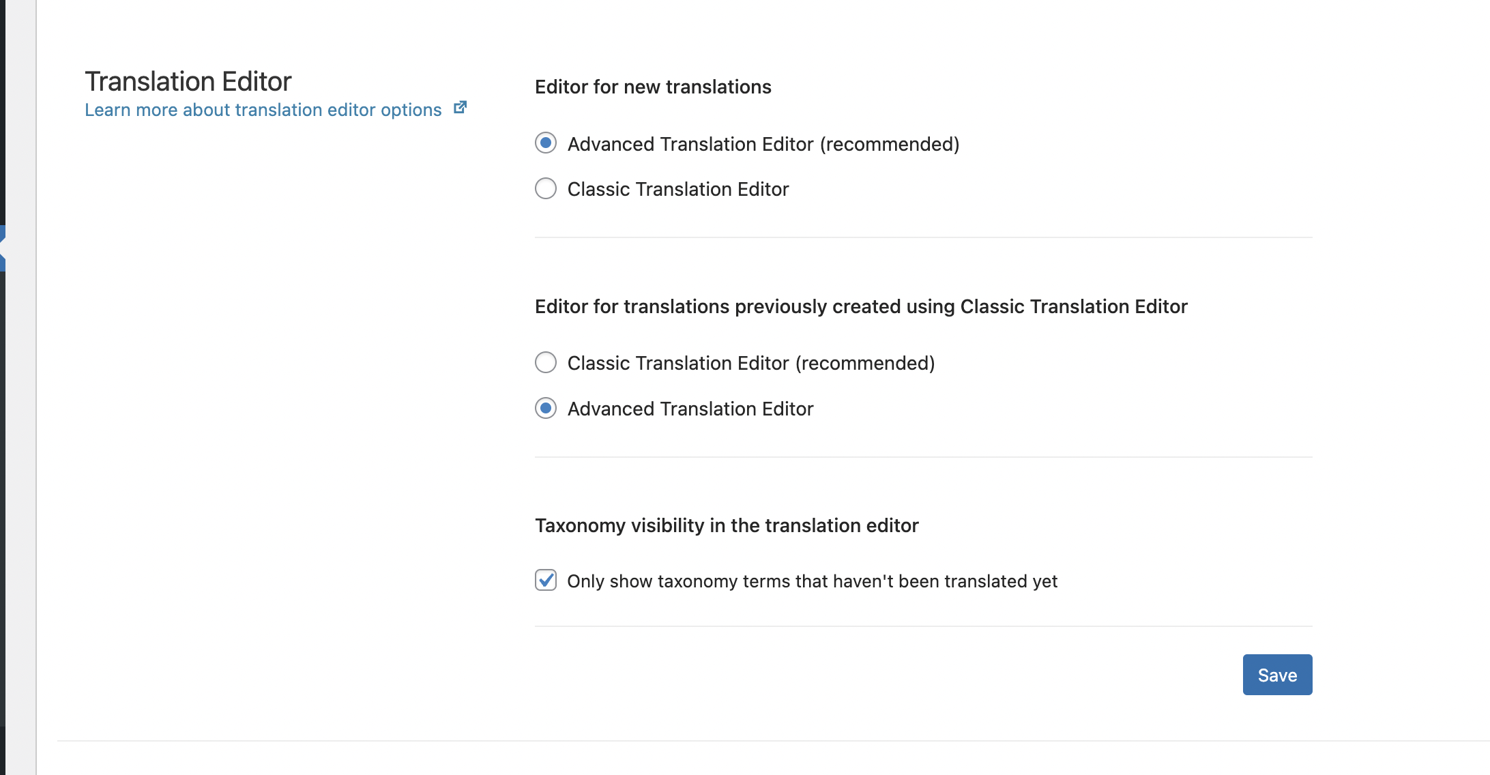Open Learn more about translation editor options
This screenshot has width=1490, height=775.
[x=263, y=110]
